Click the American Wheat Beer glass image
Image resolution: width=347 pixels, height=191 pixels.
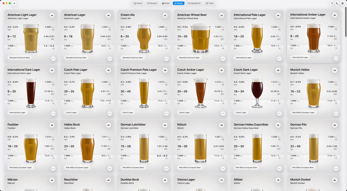tap(201, 38)
